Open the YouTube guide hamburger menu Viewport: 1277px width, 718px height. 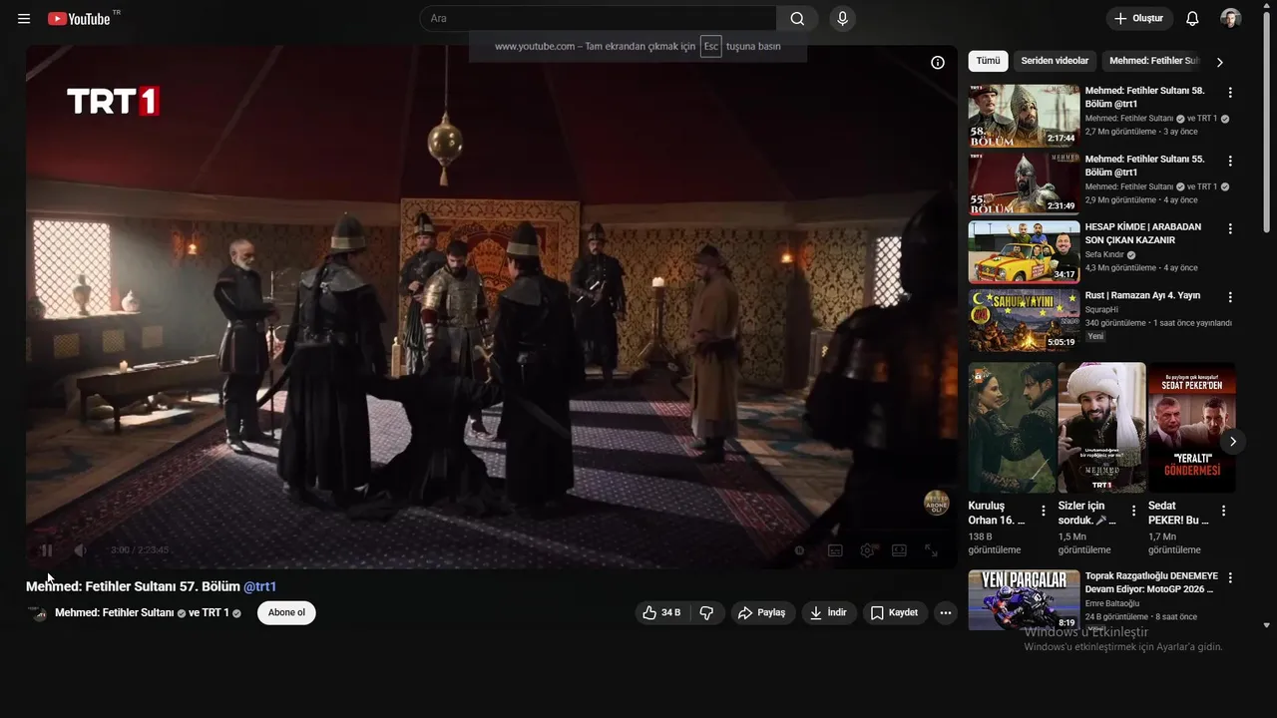coord(24,19)
